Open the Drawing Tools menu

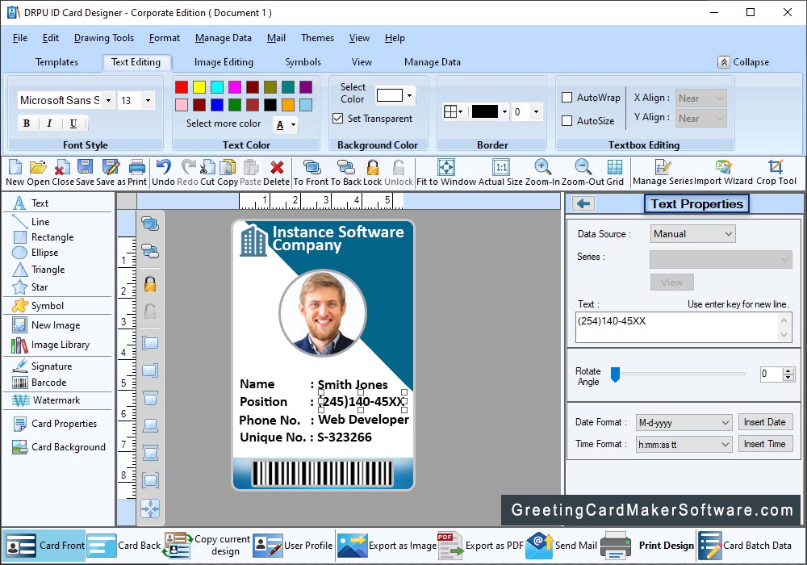[x=104, y=38]
